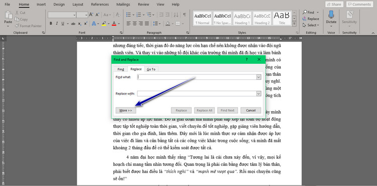Center align text
This screenshot has width=377, height=186.
pos(135,24)
